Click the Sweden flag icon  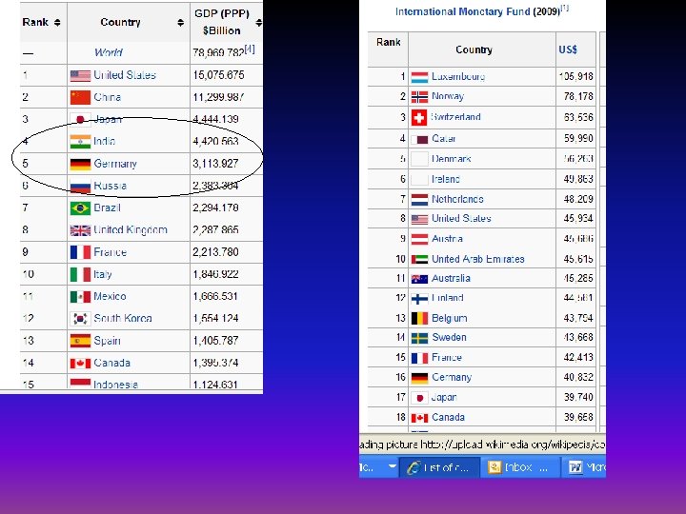coord(419,338)
